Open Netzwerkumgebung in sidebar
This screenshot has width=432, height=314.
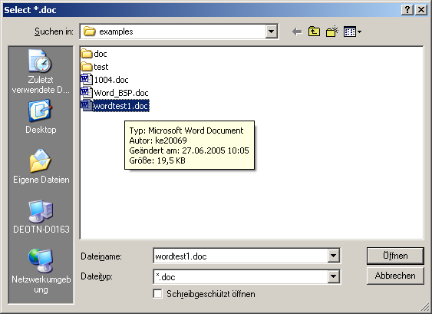[41, 271]
